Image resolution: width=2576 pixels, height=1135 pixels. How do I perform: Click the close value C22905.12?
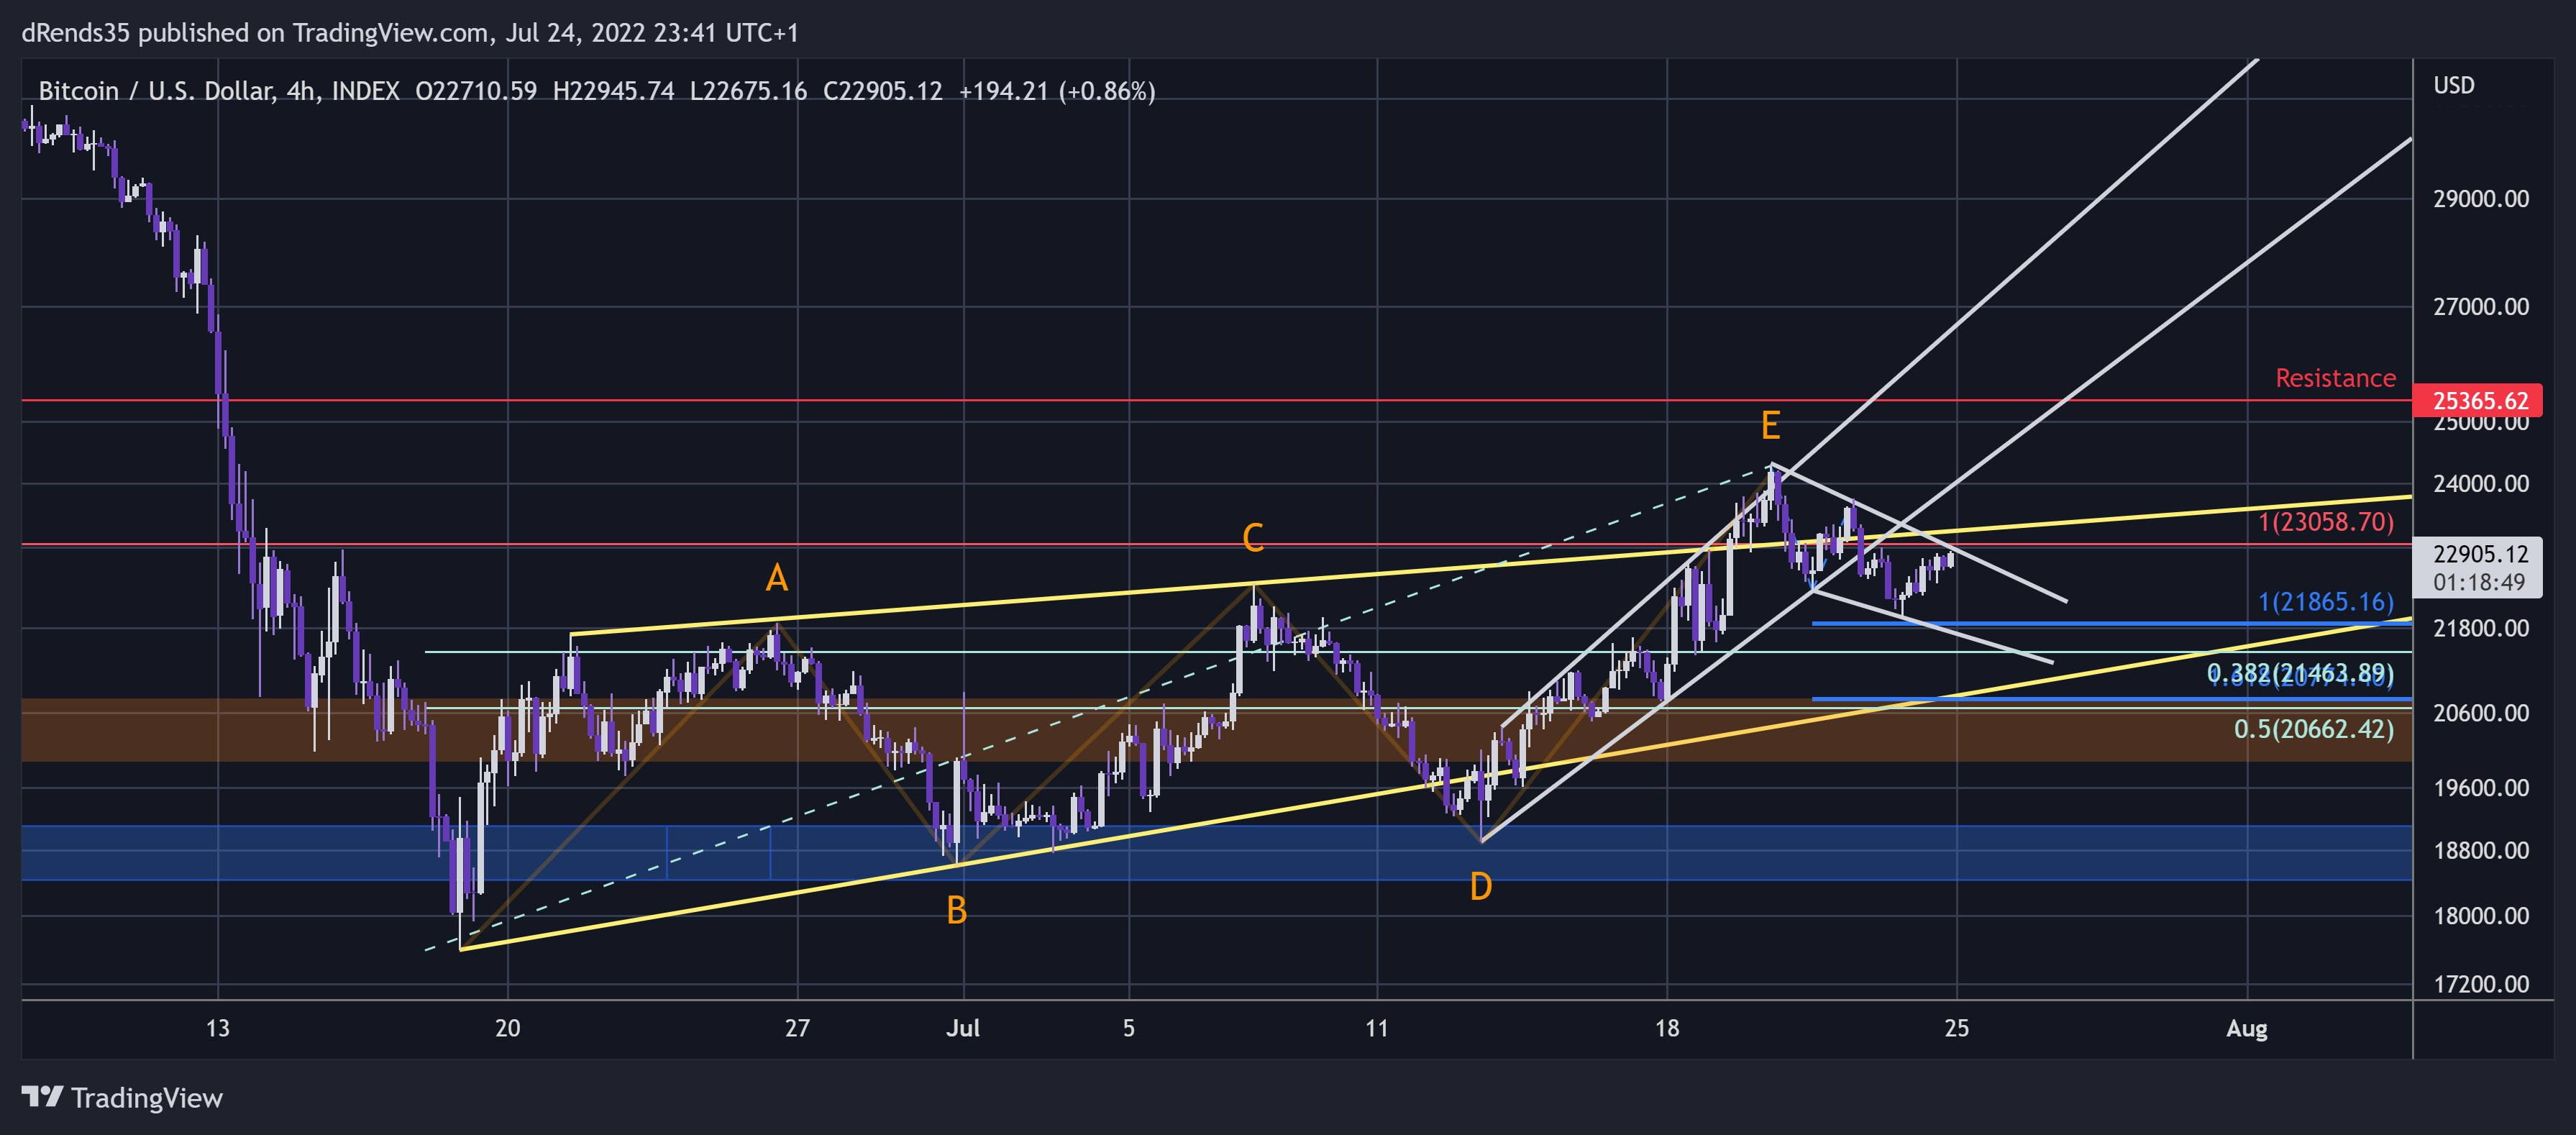[882, 91]
